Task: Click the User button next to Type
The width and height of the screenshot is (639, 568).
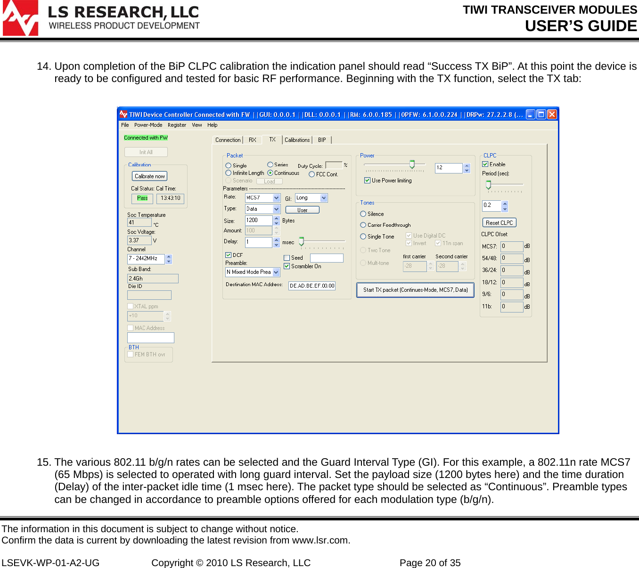Action: [x=303, y=210]
